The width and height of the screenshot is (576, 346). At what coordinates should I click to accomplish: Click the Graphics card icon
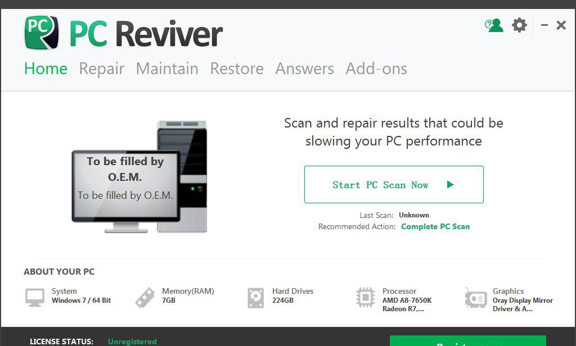tap(476, 298)
